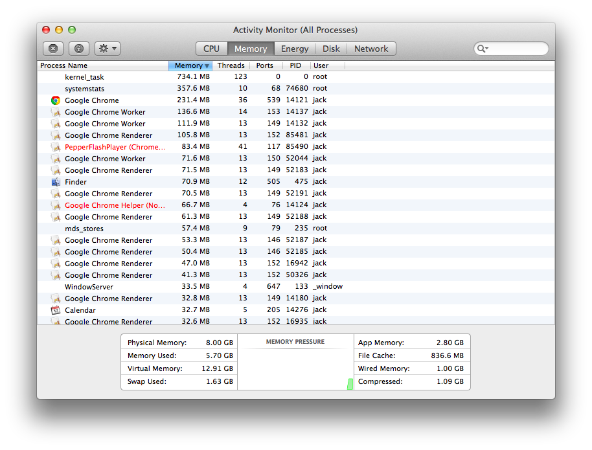Click the green zoom window button
592x450 pixels.
click(x=72, y=30)
